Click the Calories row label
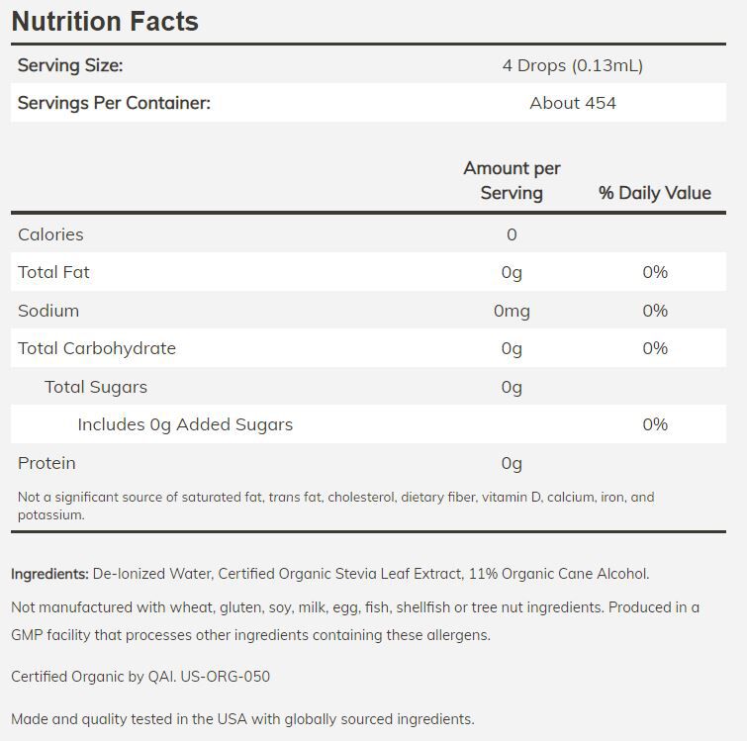This screenshot has height=741, width=747. (x=50, y=234)
